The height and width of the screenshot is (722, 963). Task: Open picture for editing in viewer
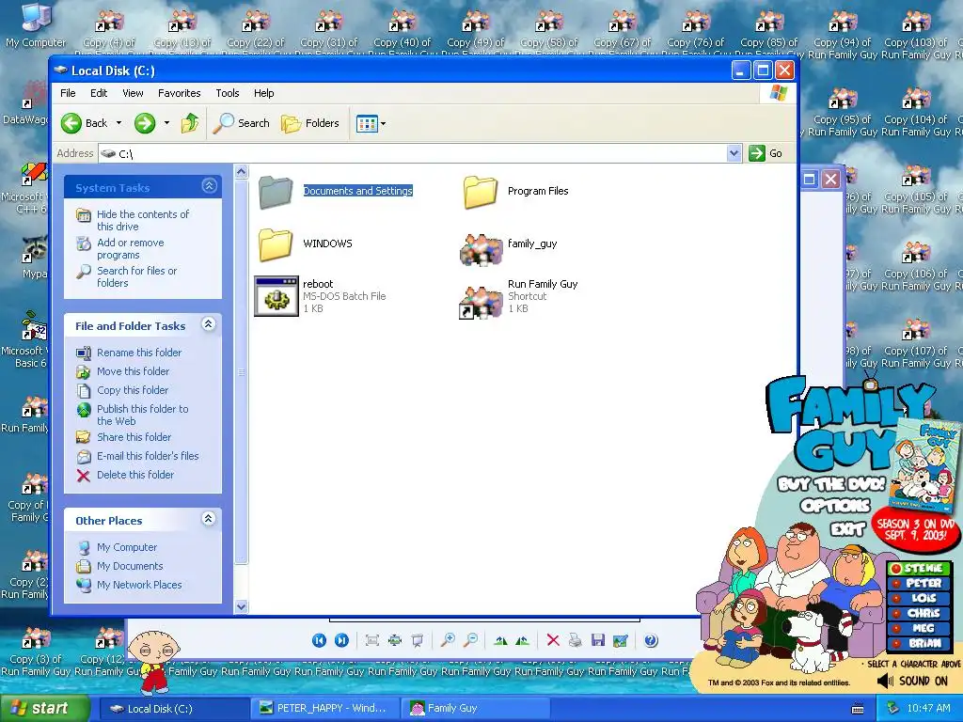pyautogui.click(x=621, y=640)
